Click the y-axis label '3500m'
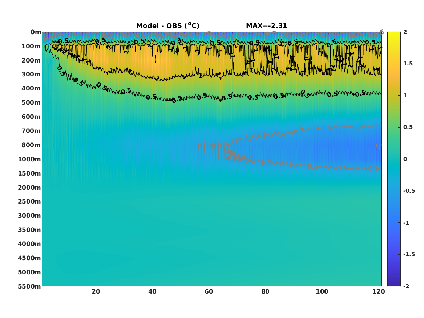Screen dimensions: 424x318 point(29,230)
